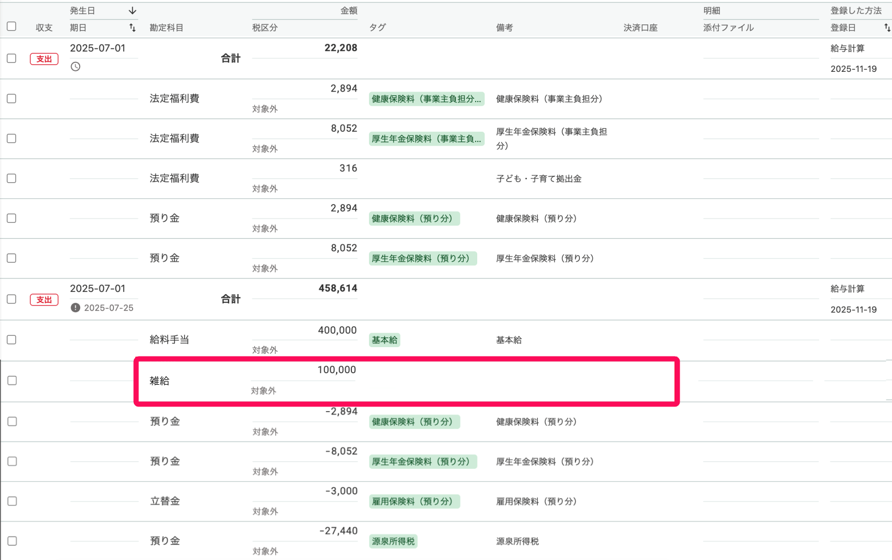This screenshot has width=892, height=560.
Task: Click the 雇用保険料（預り分） remark text
Action: tap(537, 501)
